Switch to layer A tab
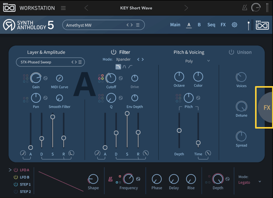The image size is (273, 198). [189, 25]
